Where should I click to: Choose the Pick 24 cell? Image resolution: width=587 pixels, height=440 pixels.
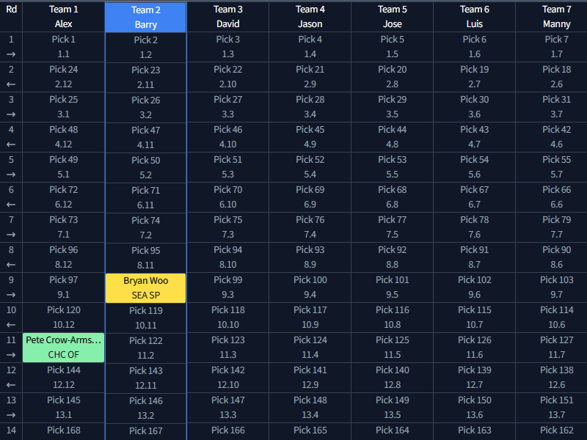64,77
